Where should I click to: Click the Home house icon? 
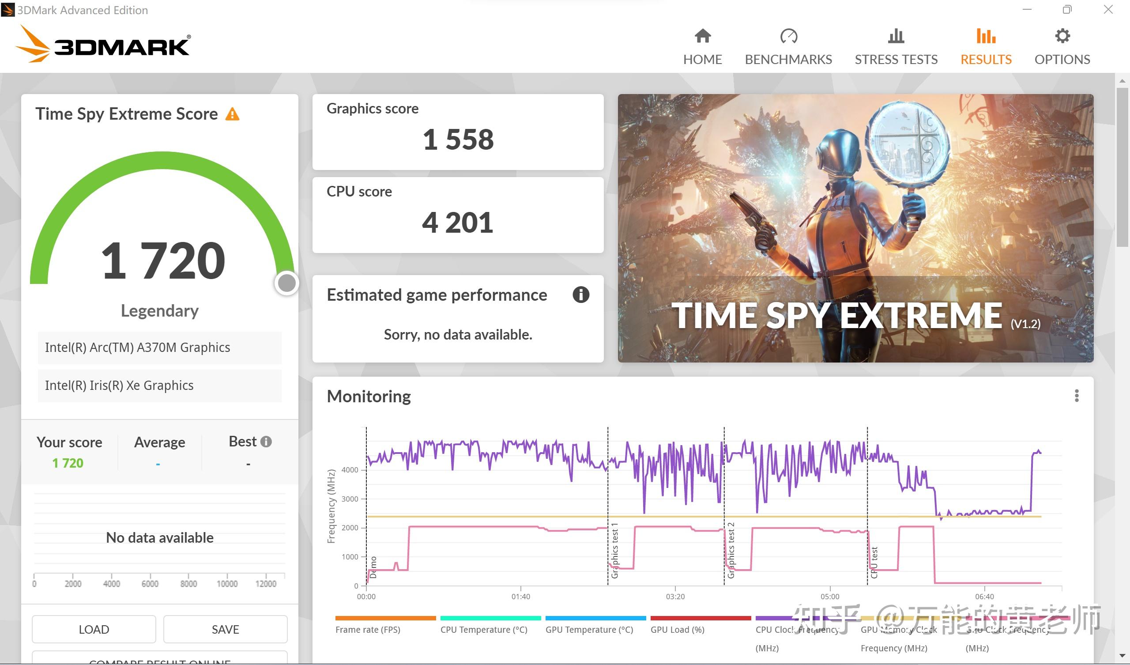(x=702, y=36)
